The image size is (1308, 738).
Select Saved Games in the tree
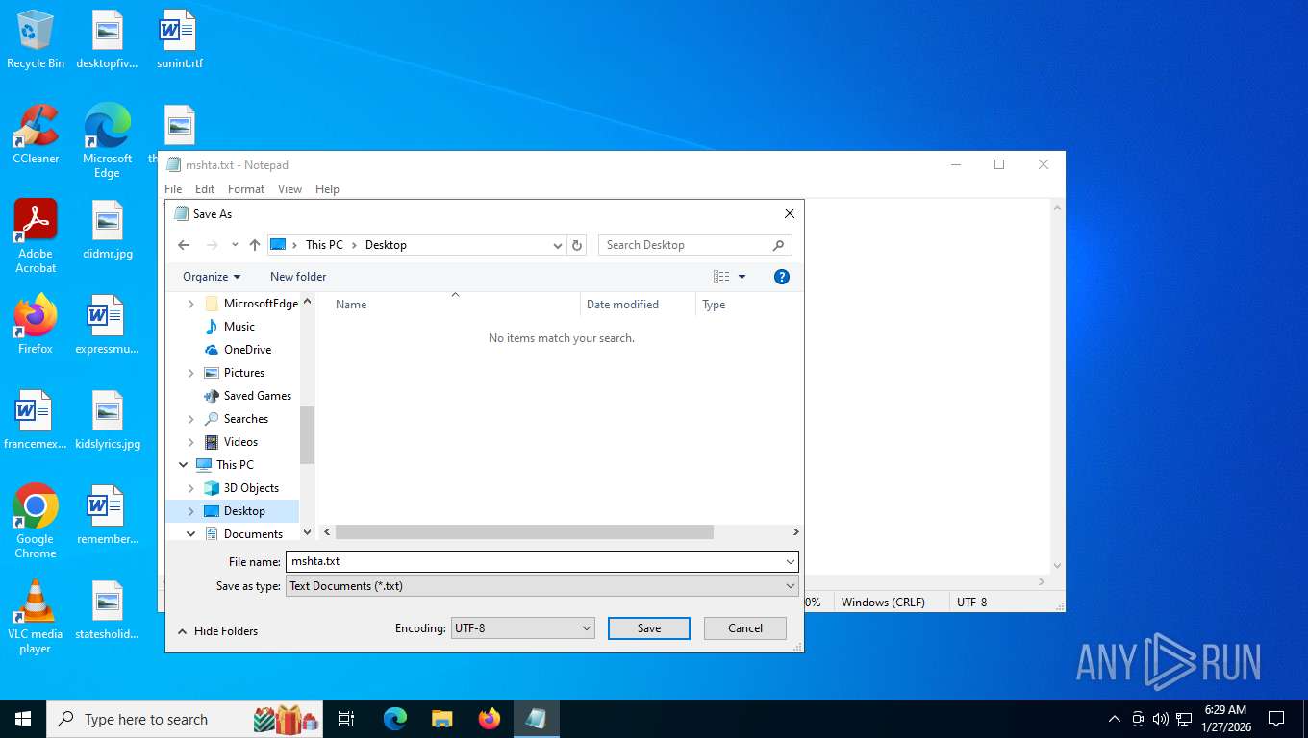point(257,396)
